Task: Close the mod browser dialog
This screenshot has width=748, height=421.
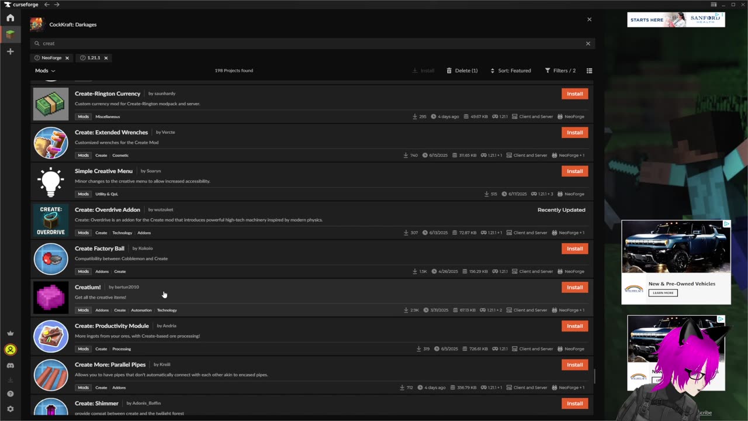Action: coord(589,19)
